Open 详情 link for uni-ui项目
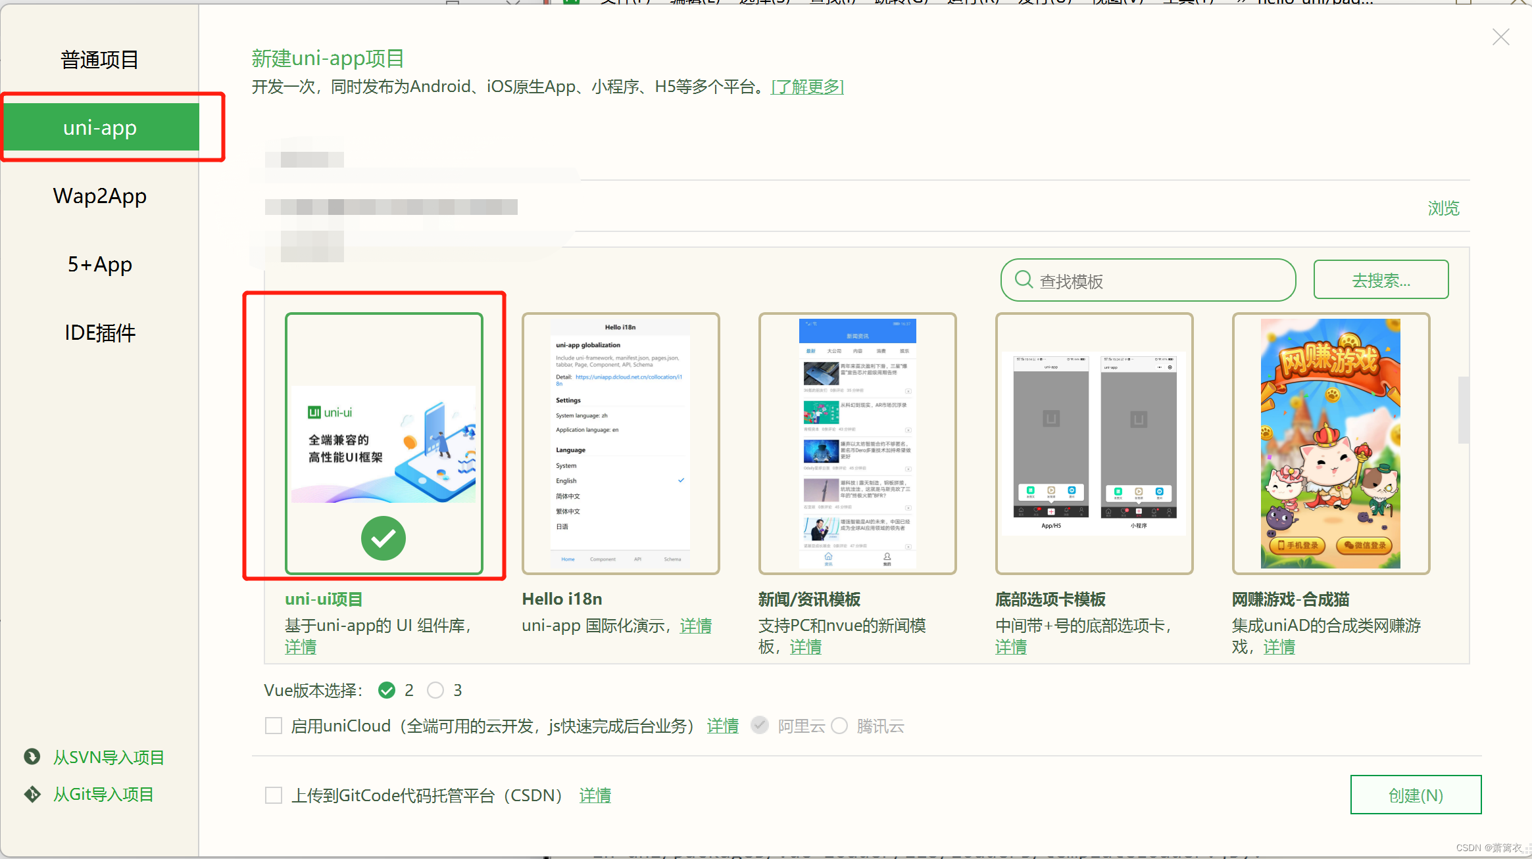 (301, 647)
